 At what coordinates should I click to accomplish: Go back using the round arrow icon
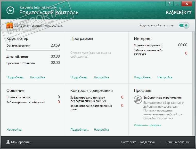point(10,10)
